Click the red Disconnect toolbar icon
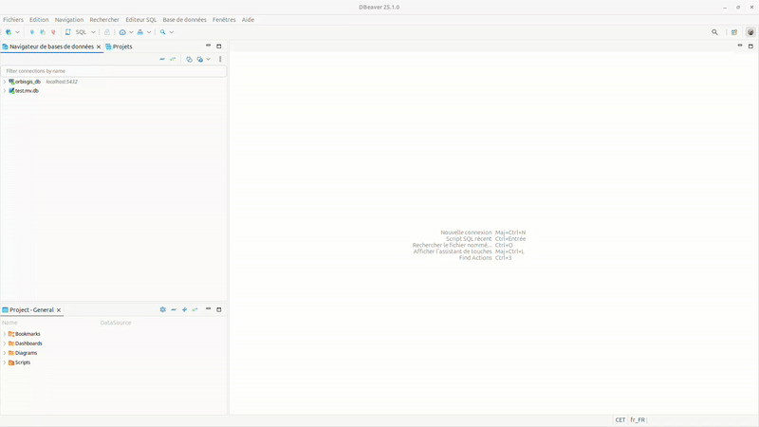This screenshot has width=759, height=427. [x=53, y=32]
